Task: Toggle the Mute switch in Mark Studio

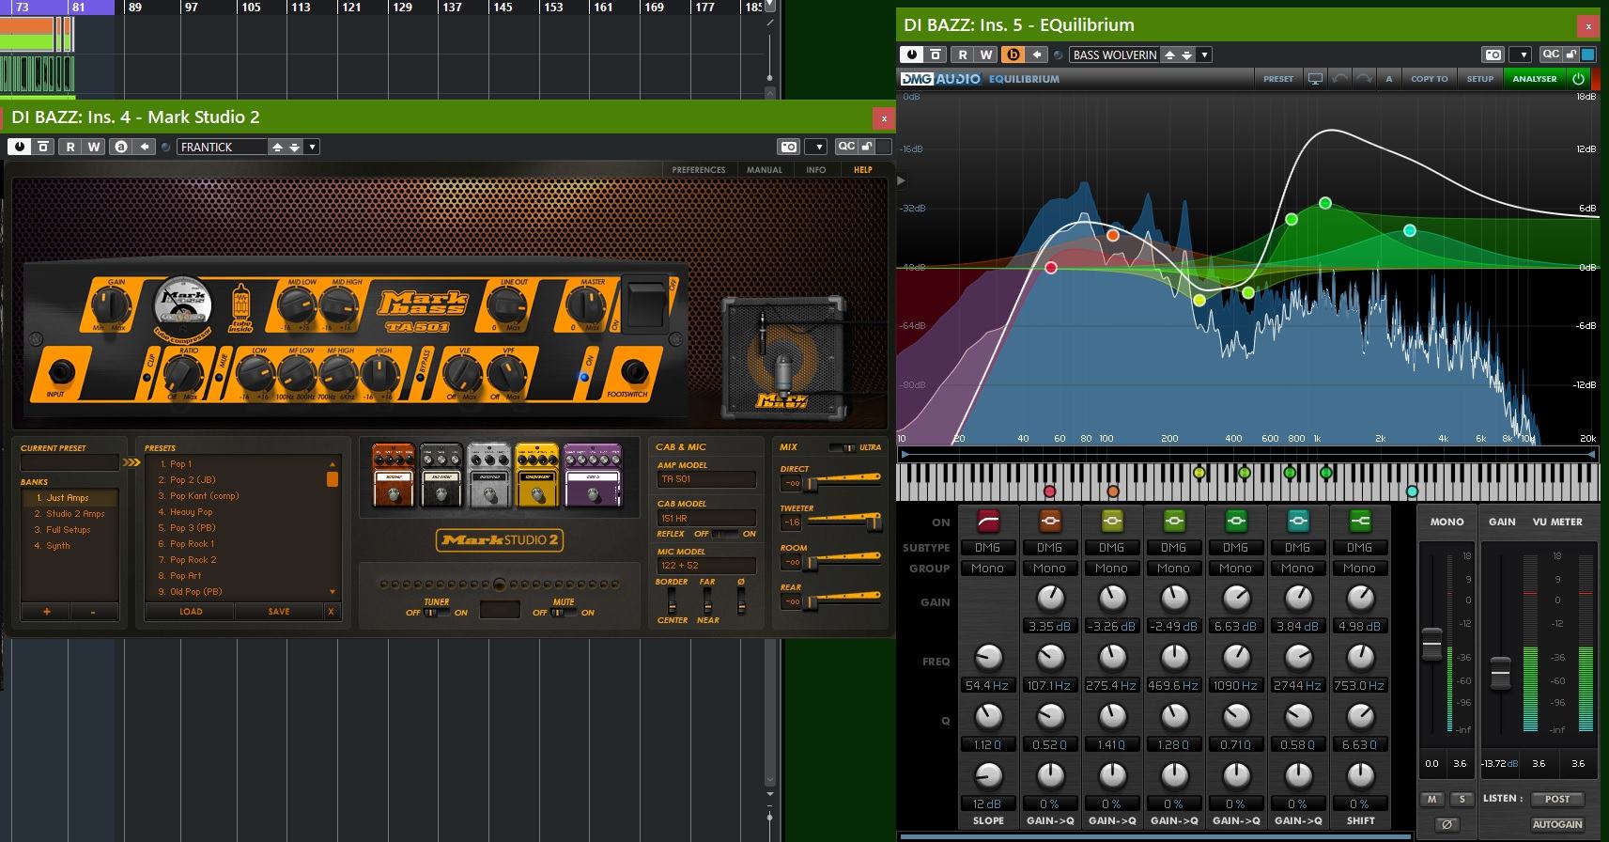Action: [564, 613]
